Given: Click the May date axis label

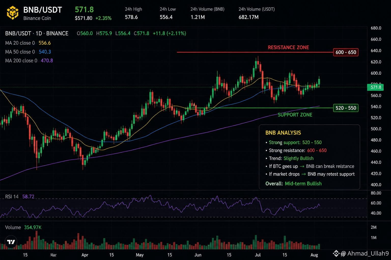Looking at the screenshot, I should tap(140, 255).
